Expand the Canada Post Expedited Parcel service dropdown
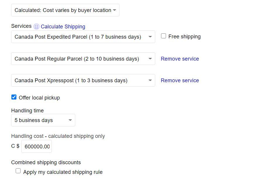253x180 pixels. [83, 37]
